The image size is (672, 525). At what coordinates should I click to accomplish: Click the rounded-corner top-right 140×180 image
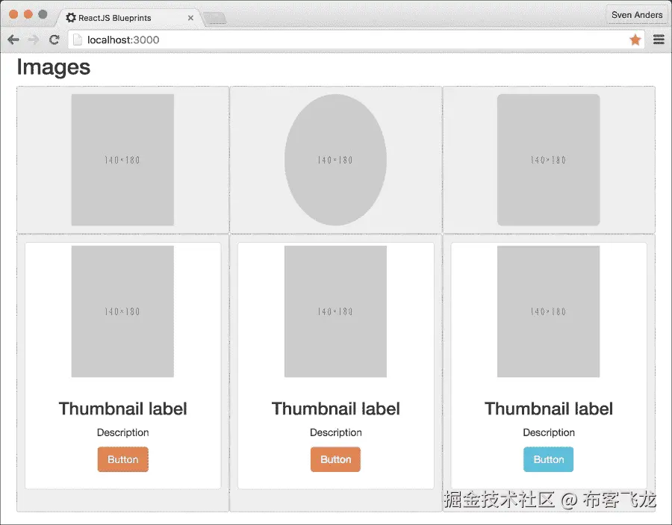click(x=548, y=160)
